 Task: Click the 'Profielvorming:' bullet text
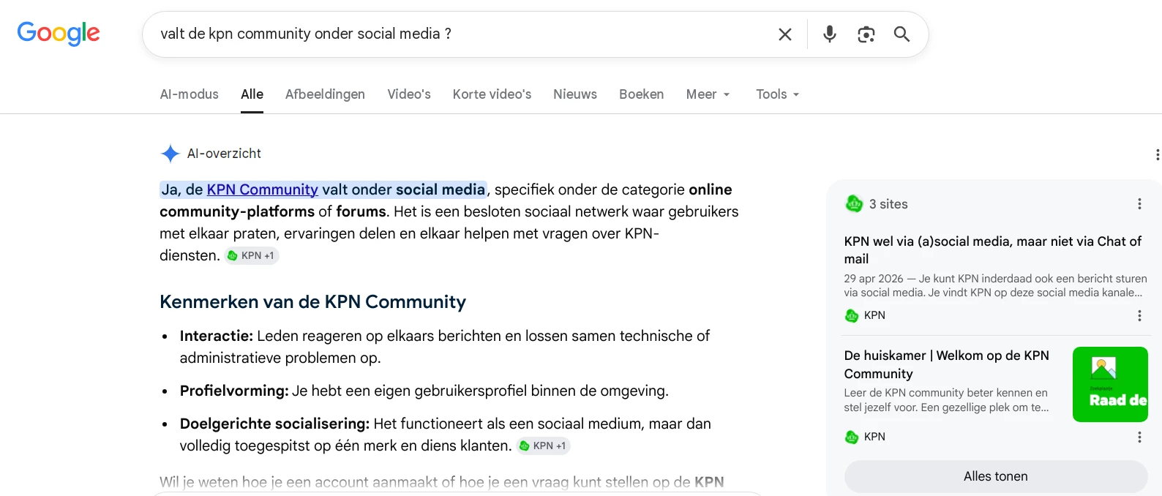[234, 391]
